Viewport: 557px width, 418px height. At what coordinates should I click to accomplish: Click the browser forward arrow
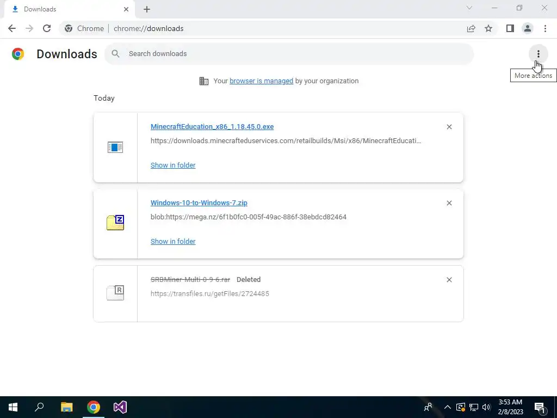click(29, 28)
